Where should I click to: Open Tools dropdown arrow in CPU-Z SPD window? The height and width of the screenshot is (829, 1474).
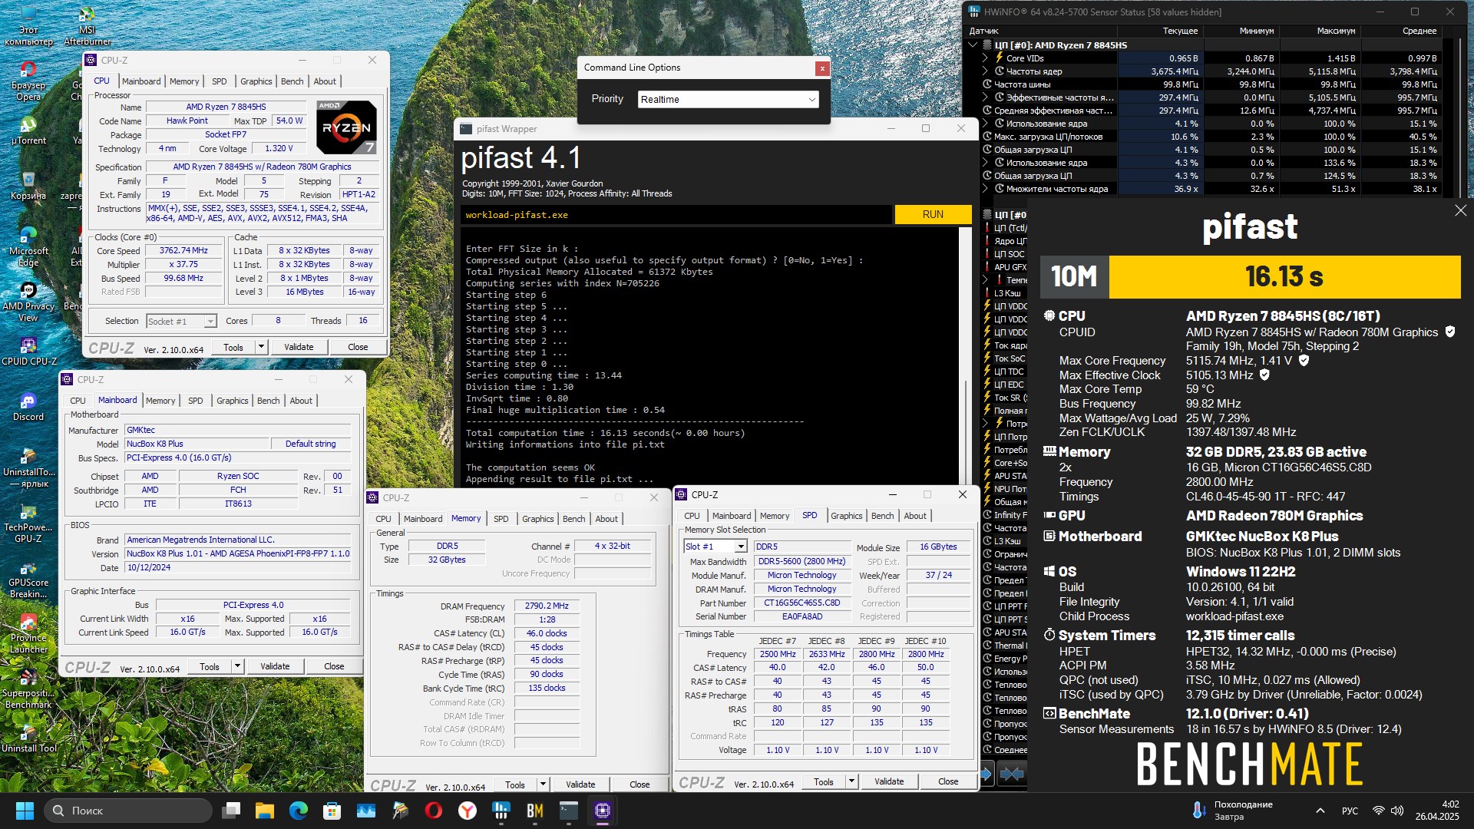[x=851, y=781]
